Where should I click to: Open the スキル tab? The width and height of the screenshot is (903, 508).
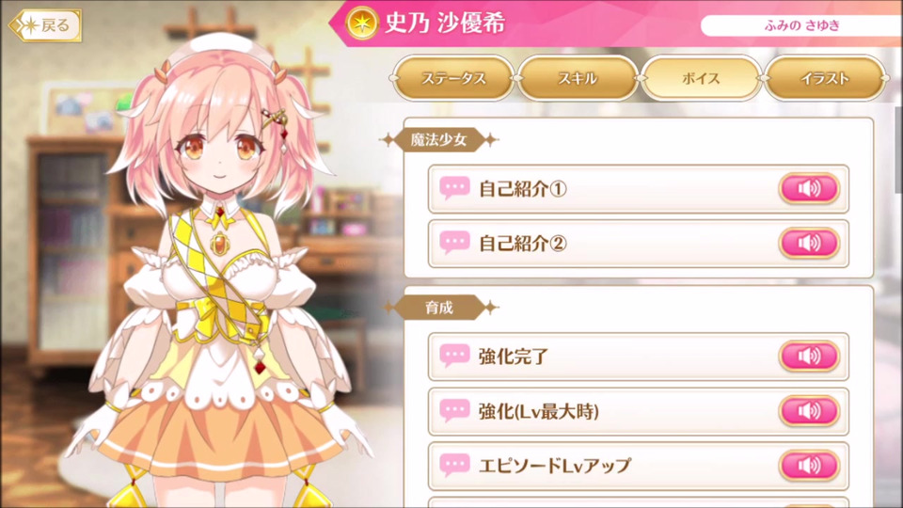coord(577,78)
